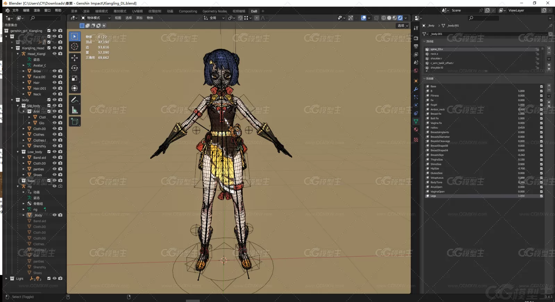
Task: Exclude the Light collection via checkbox
Action: (49, 278)
